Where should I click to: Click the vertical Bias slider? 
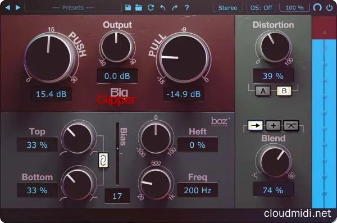(117, 153)
